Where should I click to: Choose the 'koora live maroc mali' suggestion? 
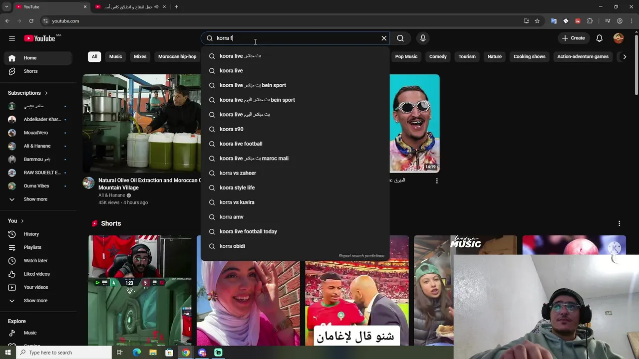tap(295, 159)
